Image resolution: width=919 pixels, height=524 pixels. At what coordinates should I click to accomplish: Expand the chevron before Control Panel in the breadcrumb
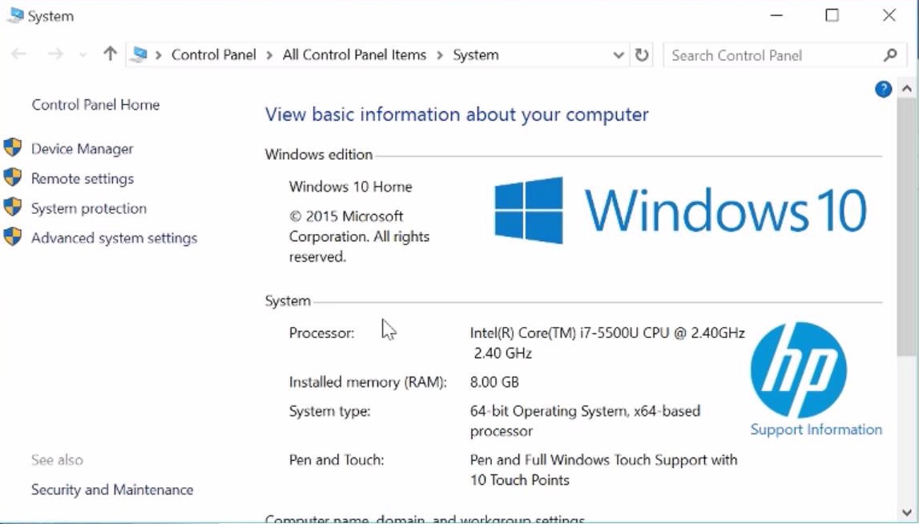(x=159, y=55)
